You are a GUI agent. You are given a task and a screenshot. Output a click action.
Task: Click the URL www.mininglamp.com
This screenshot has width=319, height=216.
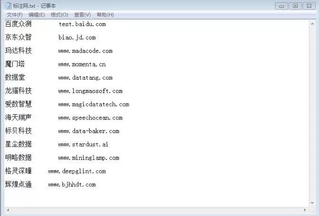click(x=89, y=158)
